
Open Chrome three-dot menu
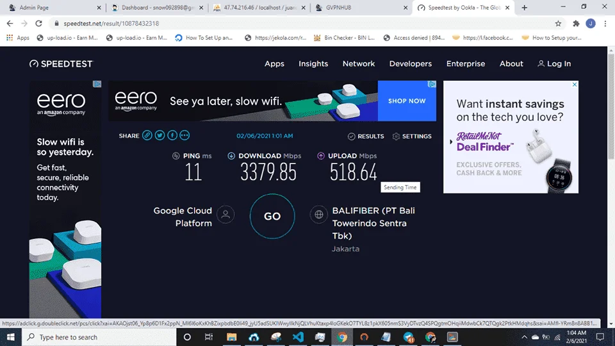[605, 24]
